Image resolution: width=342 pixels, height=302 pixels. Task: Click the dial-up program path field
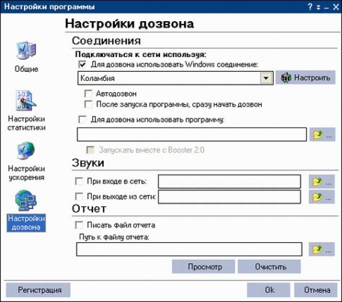pos(192,134)
